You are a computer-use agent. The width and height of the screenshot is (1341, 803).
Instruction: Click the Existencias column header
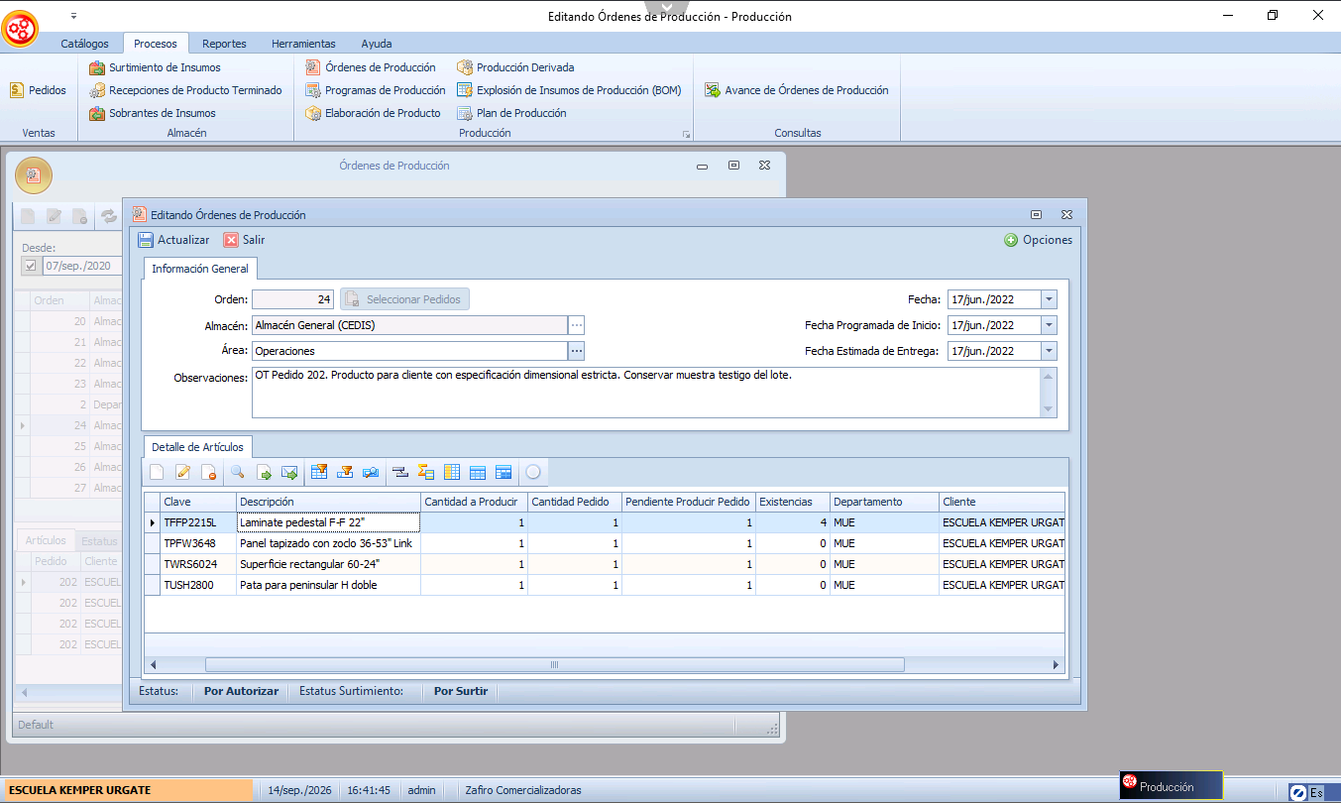pos(792,502)
